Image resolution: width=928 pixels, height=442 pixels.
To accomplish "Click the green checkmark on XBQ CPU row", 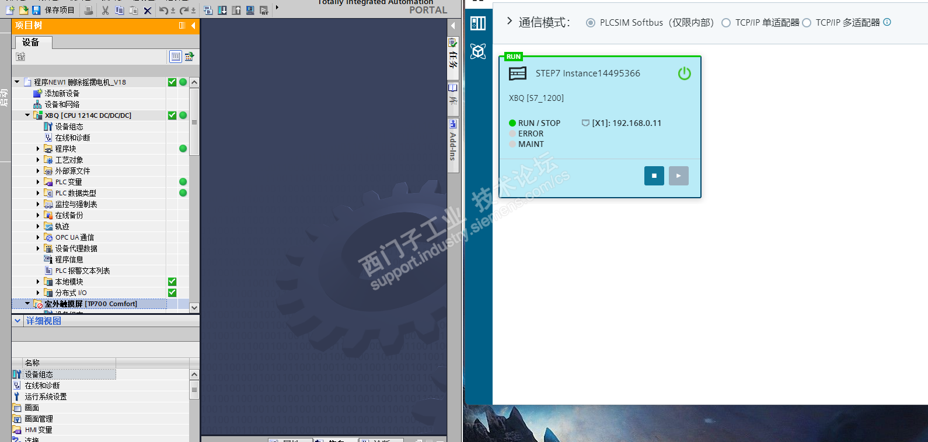I will click(x=172, y=115).
